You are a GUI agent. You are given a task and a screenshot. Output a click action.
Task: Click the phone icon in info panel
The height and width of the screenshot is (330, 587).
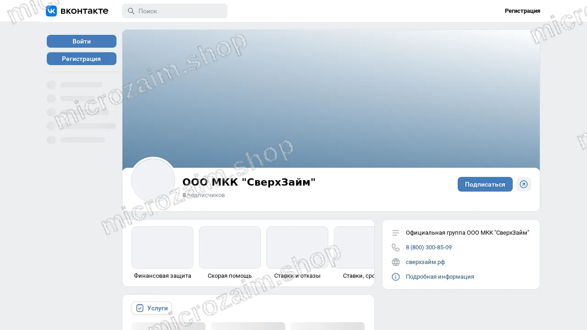(396, 247)
